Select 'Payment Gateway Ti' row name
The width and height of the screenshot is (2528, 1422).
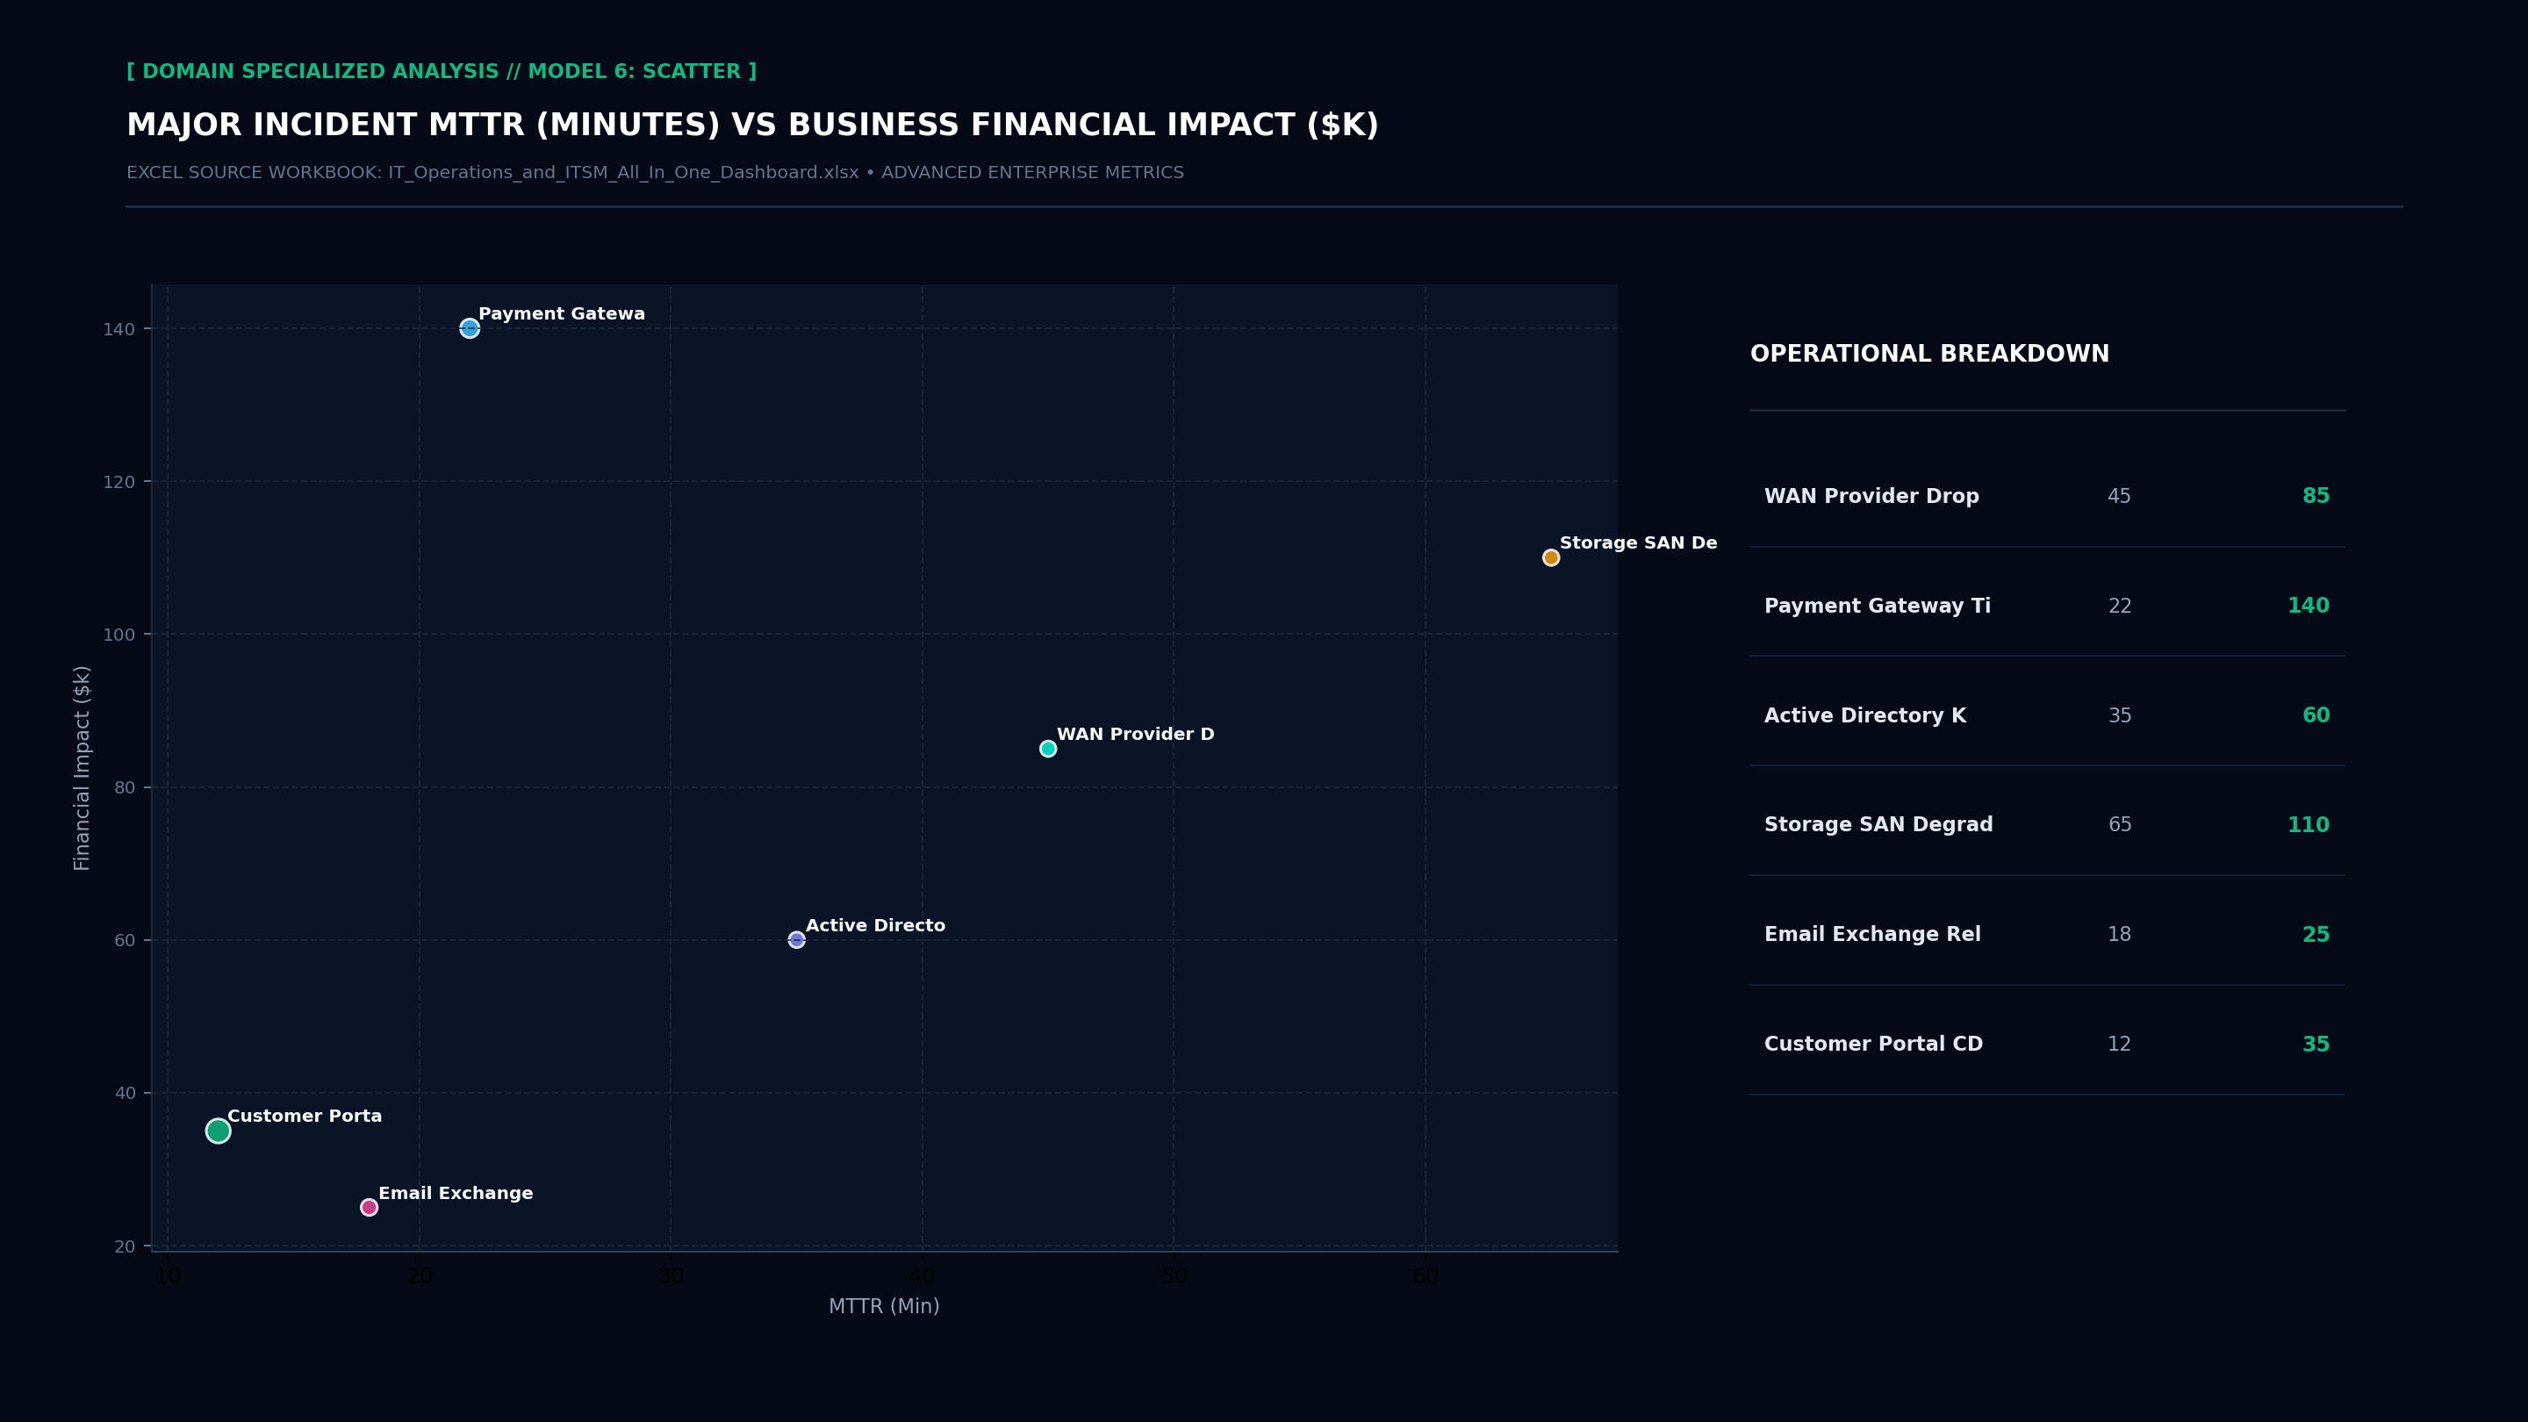pos(1878,607)
